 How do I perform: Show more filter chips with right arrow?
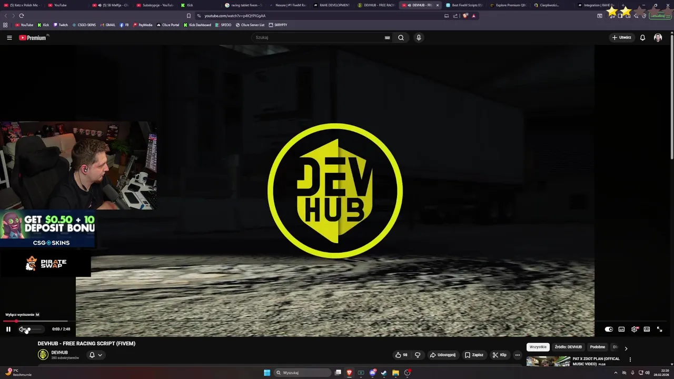626,348
